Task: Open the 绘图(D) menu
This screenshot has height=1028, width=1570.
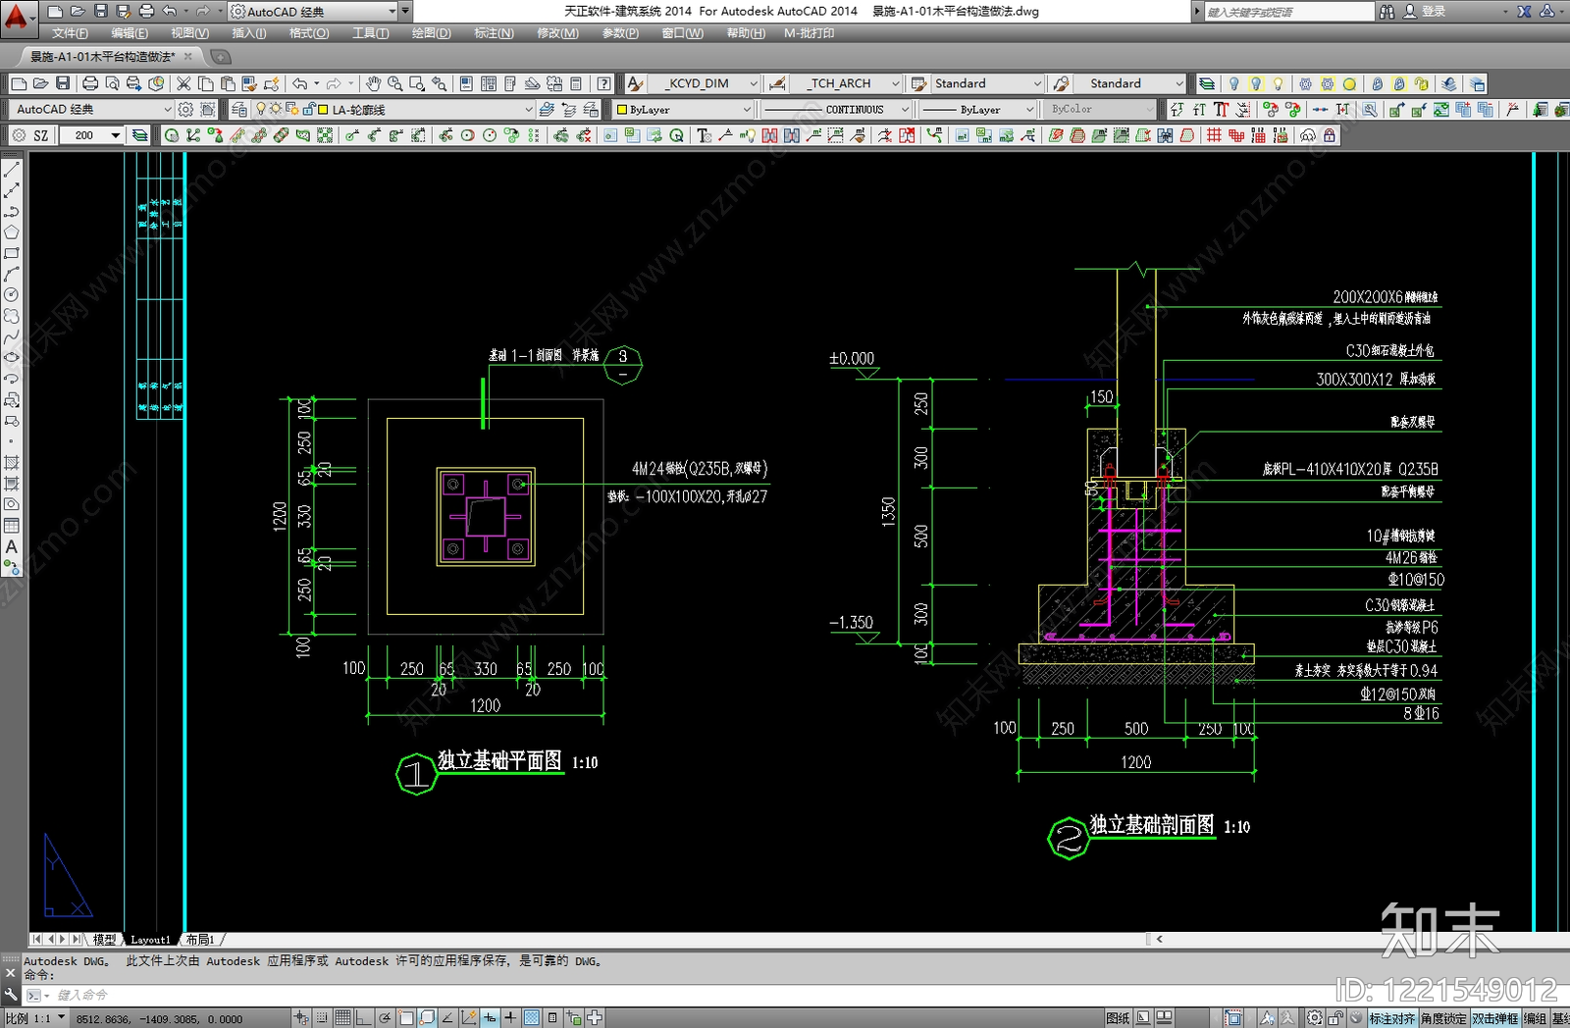Action: [x=431, y=33]
